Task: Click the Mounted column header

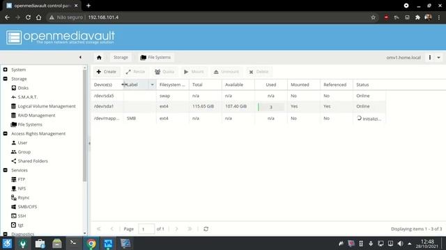Action: tap(304, 85)
